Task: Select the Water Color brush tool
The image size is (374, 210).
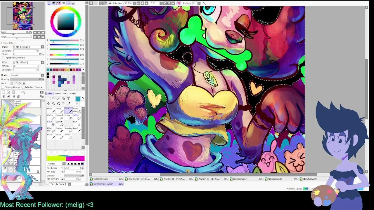Action: coord(77,110)
